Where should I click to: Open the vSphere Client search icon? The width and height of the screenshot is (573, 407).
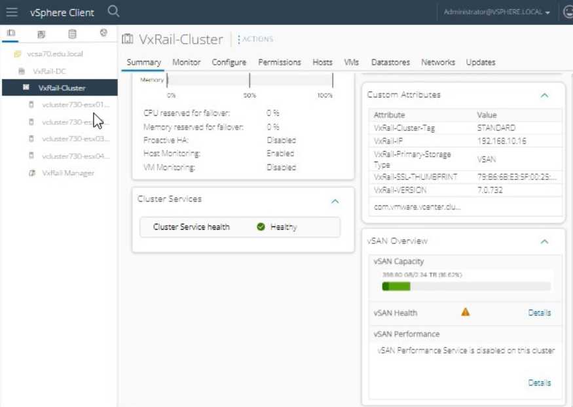pyautogui.click(x=113, y=12)
